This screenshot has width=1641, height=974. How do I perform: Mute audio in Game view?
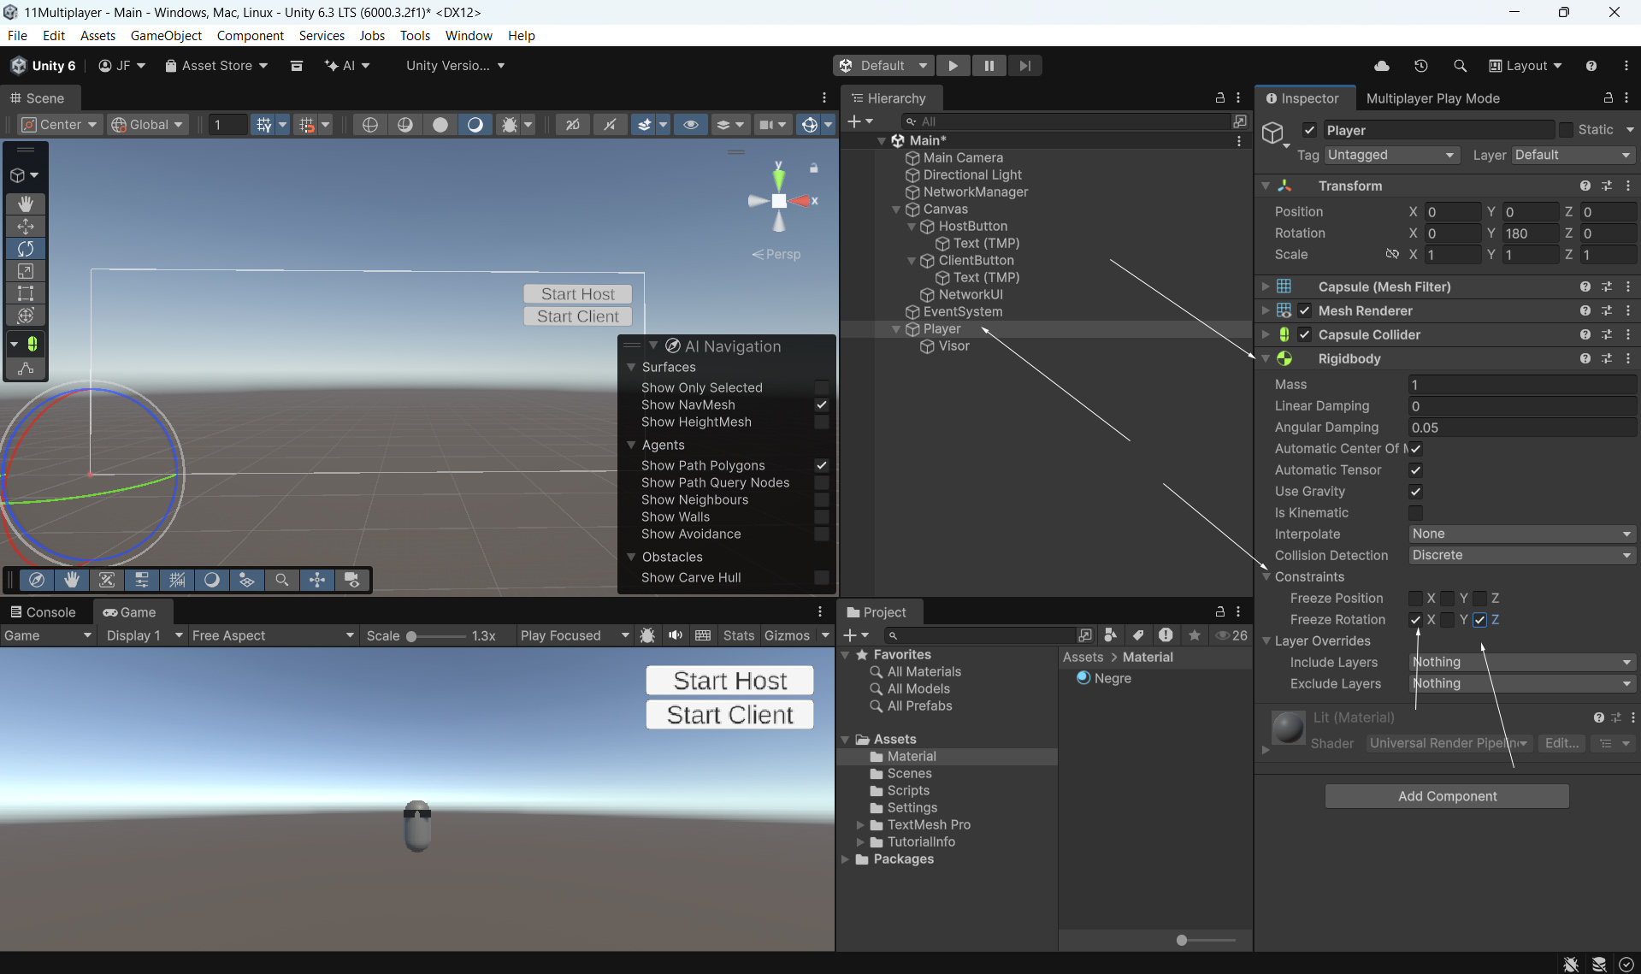[676, 635]
